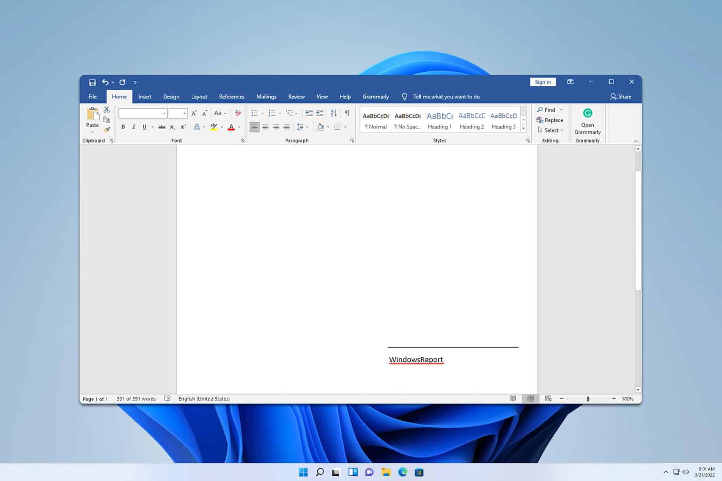Click the Undo arrow icon
722x481 pixels.
pyautogui.click(x=105, y=82)
